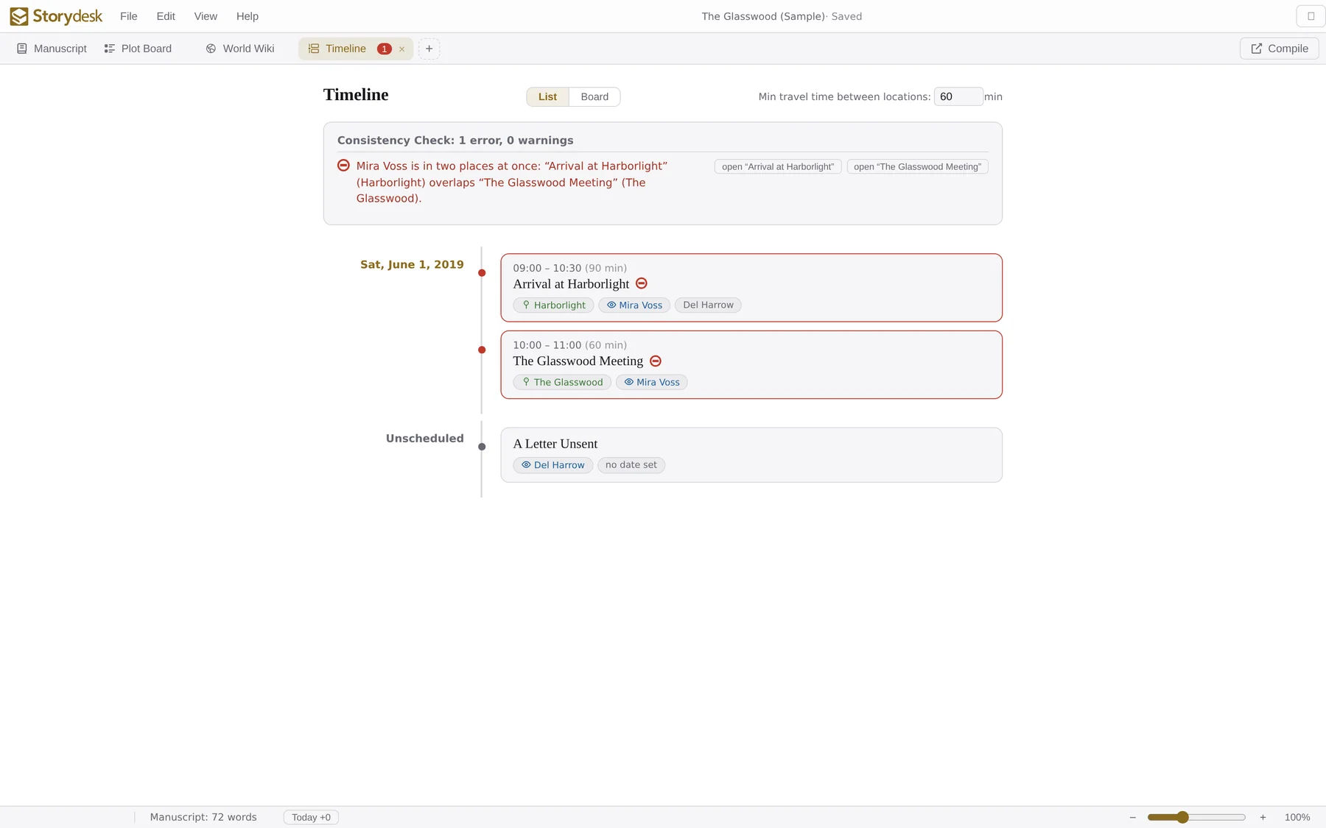Click Del Harrow chip in A Letter Unsent
Screen dimensions: 1326x828
pos(553,465)
